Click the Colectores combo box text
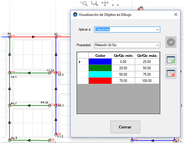 102,29
